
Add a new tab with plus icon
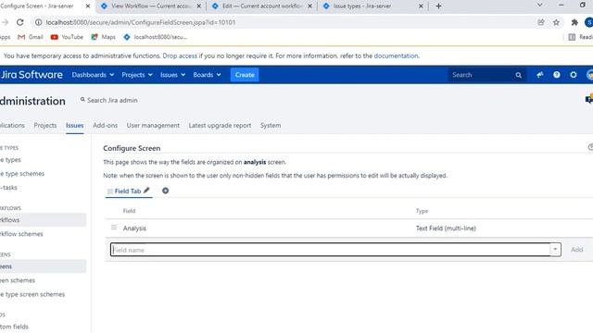point(165,191)
